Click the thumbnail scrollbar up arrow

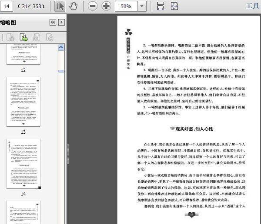click(61, 47)
